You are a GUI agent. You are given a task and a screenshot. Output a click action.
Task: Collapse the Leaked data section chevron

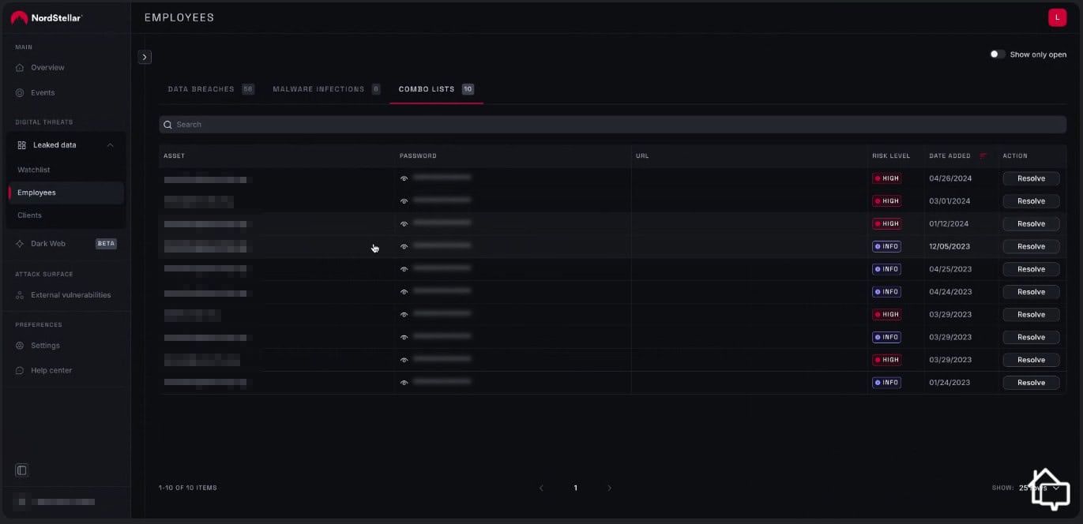pyautogui.click(x=111, y=145)
